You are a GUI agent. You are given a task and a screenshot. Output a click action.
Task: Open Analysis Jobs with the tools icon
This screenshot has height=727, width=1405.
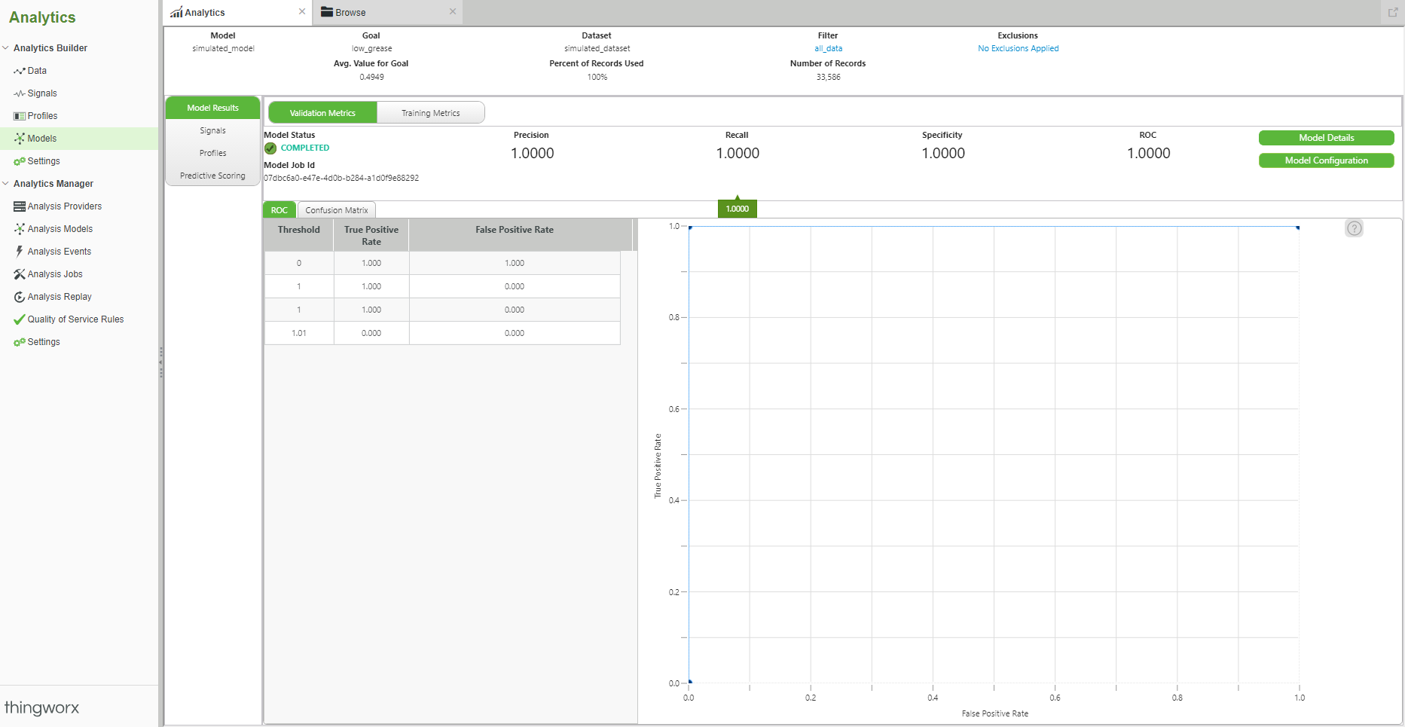coord(20,273)
